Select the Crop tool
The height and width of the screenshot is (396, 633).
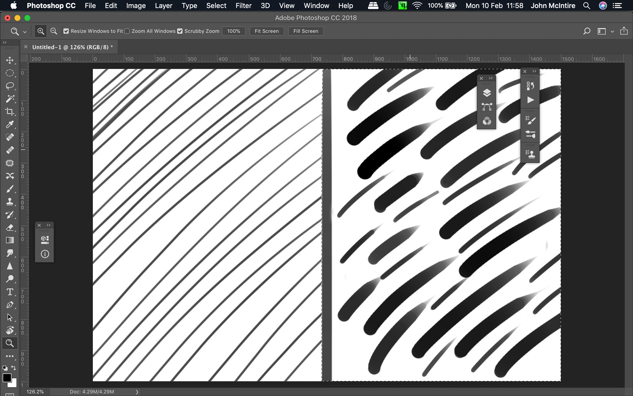(x=10, y=111)
